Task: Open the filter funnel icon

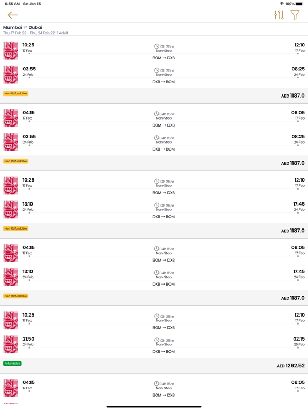Action: 295,15
